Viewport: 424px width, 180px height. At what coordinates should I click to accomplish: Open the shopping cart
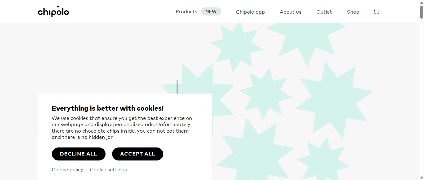[376, 12]
